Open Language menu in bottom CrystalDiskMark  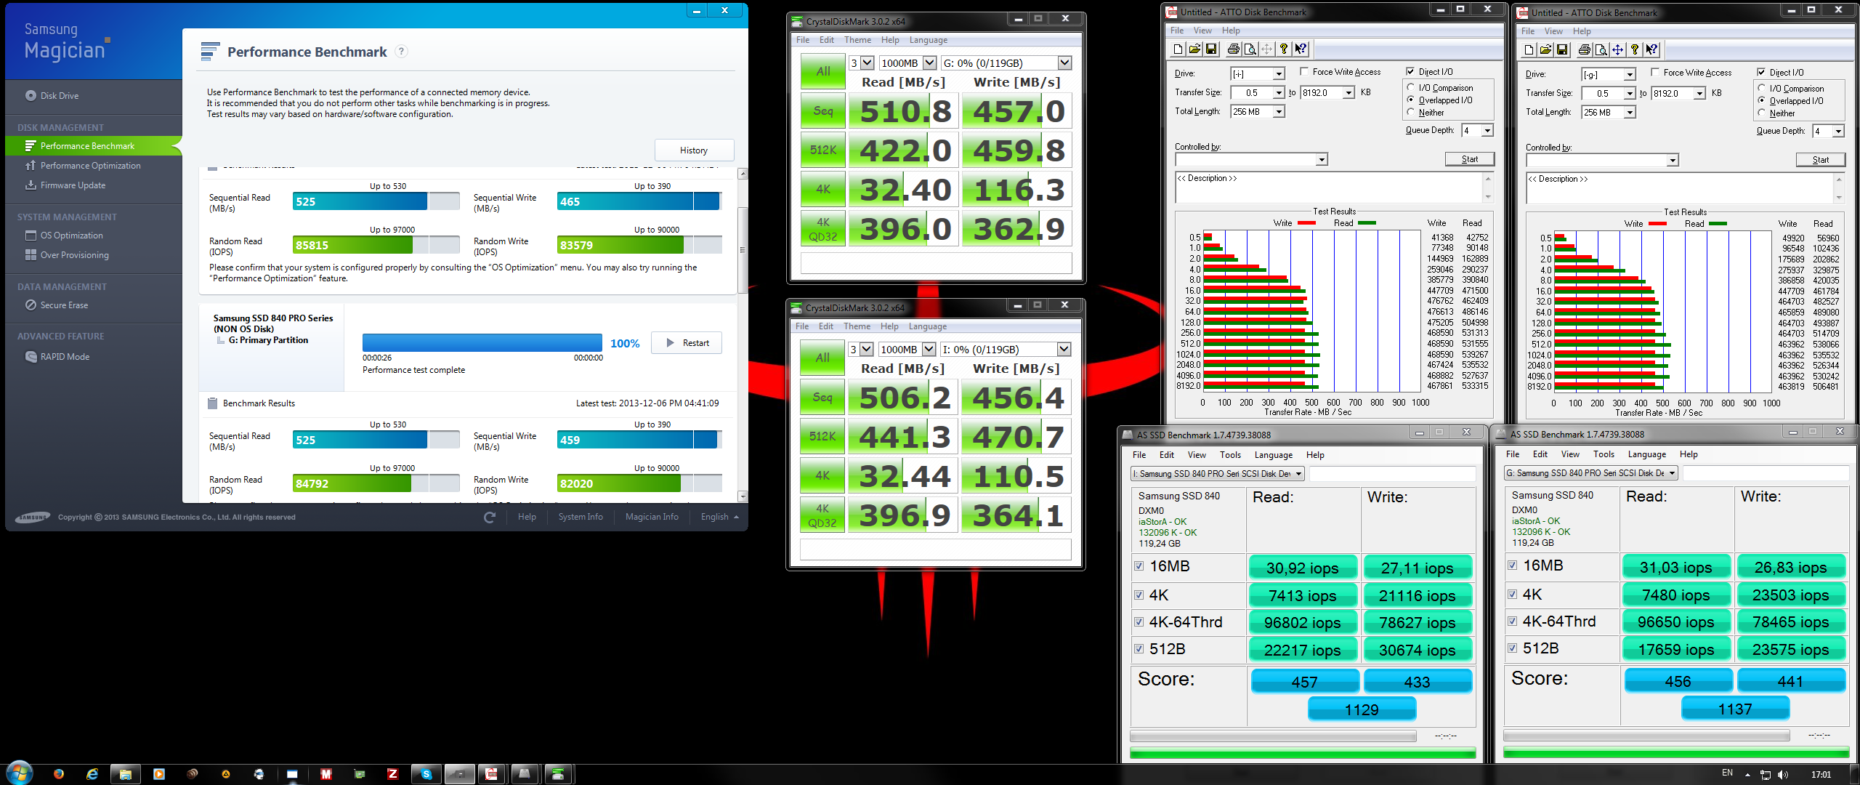(928, 326)
